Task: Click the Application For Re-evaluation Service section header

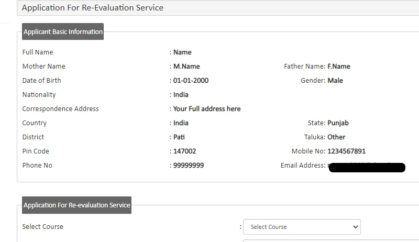Action: tap(76, 205)
